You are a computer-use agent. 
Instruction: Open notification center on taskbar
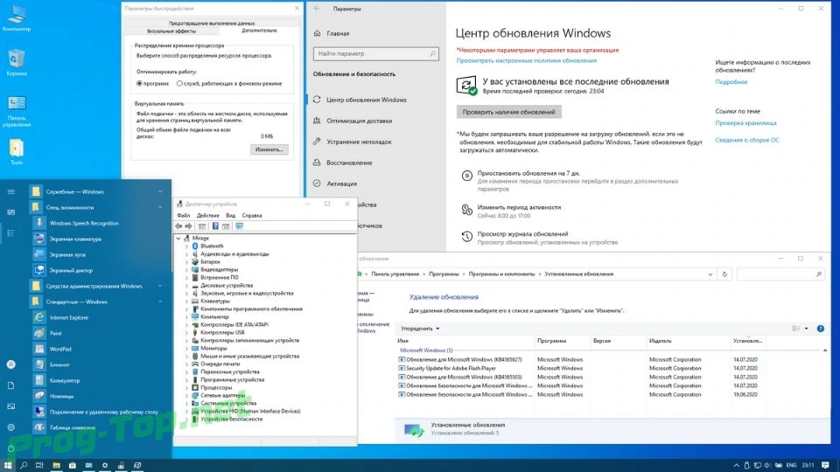(825, 465)
